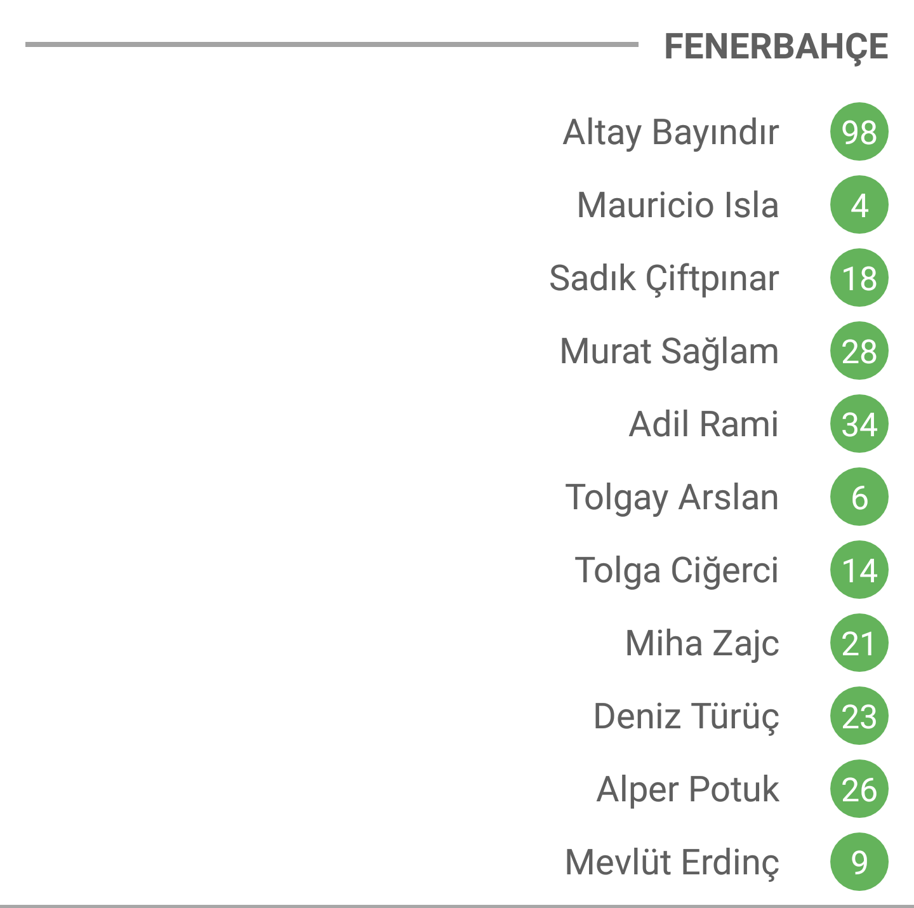Click on Adil Rami name
The width and height of the screenshot is (914, 908).
tap(704, 424)
